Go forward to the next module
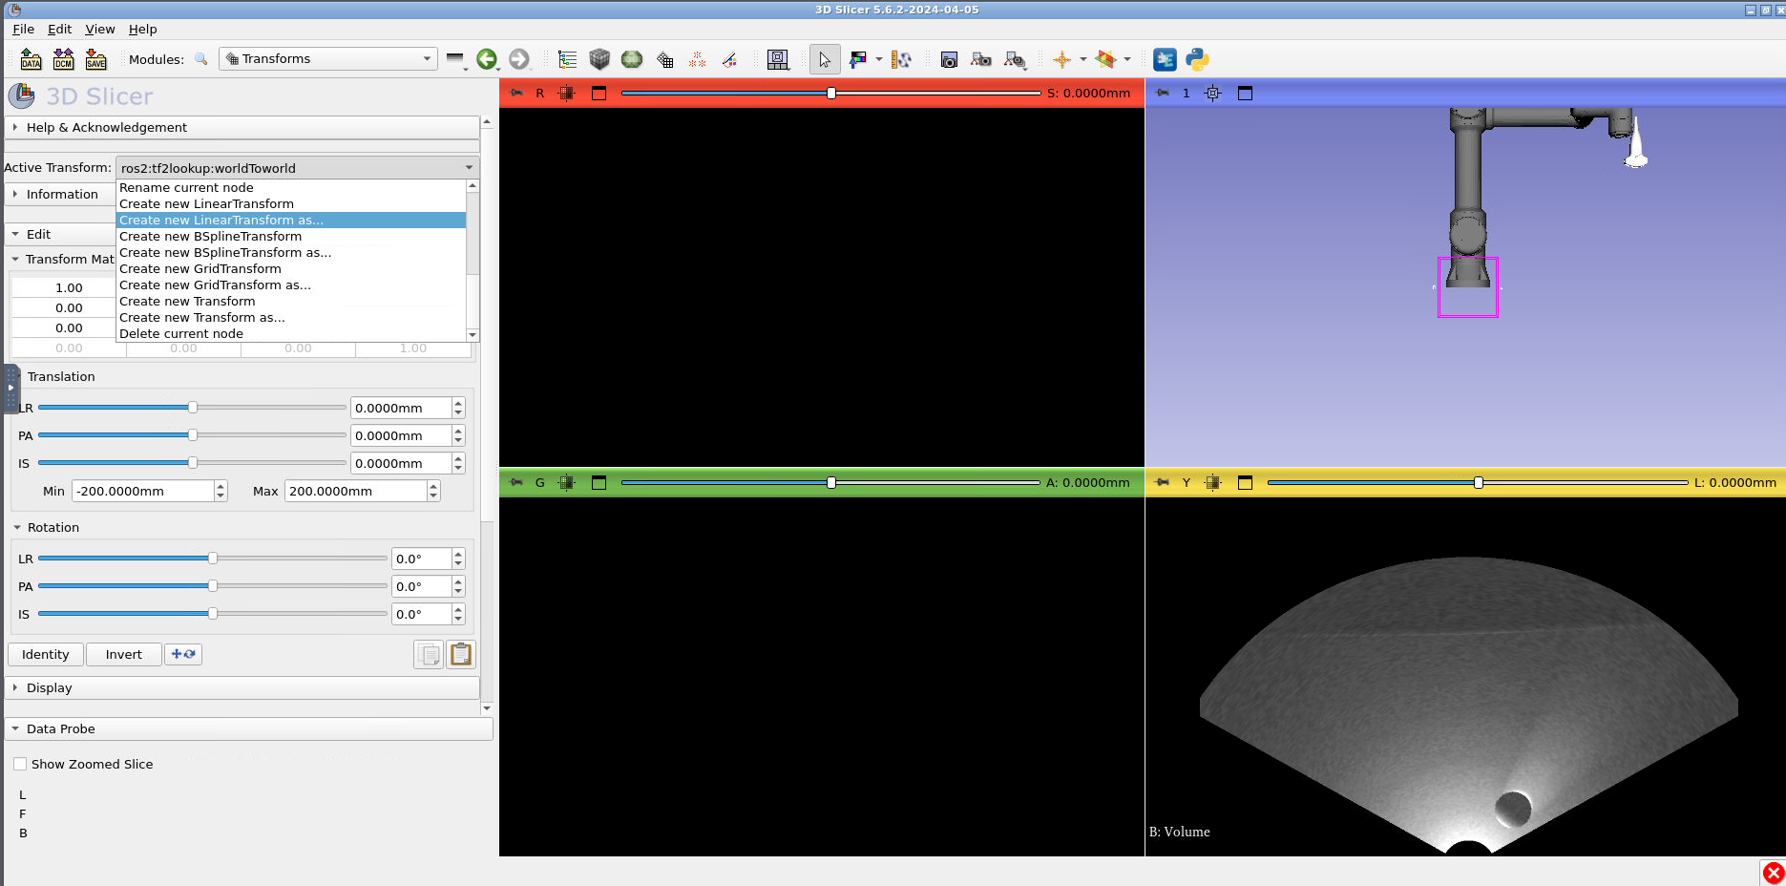The image size is (1786, 886). pos(518,59)
